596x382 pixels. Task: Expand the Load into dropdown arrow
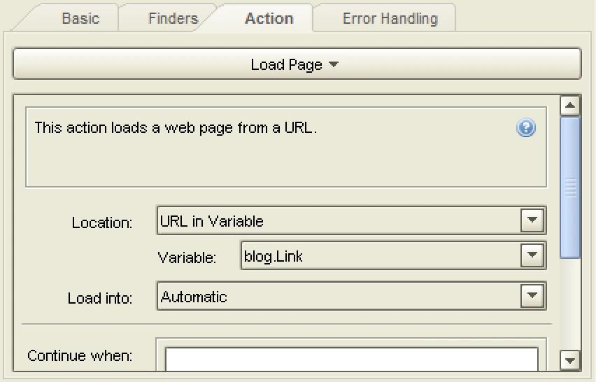pos(532,295)
